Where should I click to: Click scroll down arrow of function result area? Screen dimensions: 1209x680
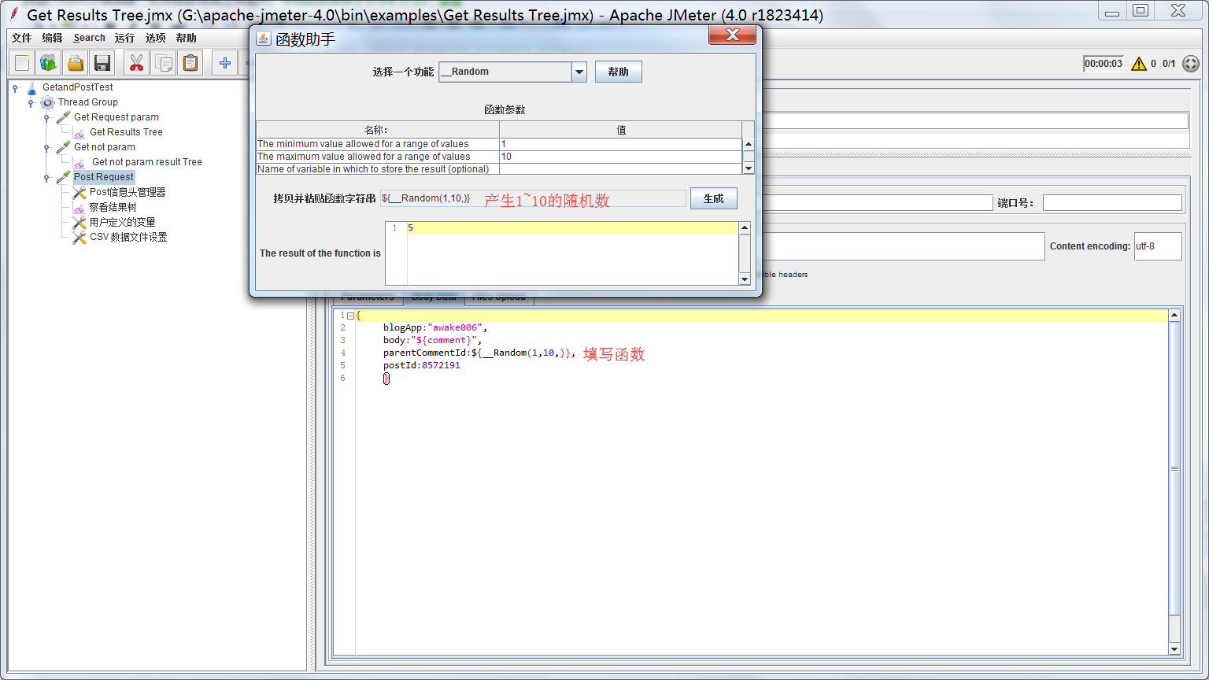pos(745,279)
